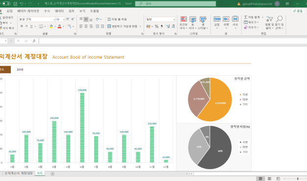Click 자동 줄 바꿈 wrap text

[x=117, y=19]
